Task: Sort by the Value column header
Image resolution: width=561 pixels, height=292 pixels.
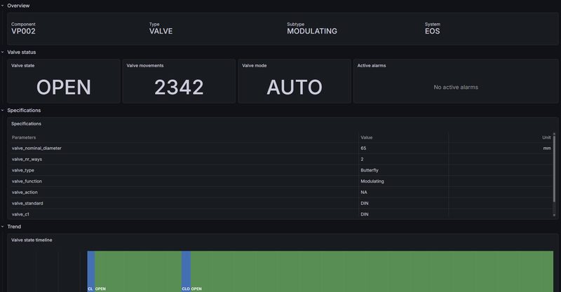Action: 366,137
